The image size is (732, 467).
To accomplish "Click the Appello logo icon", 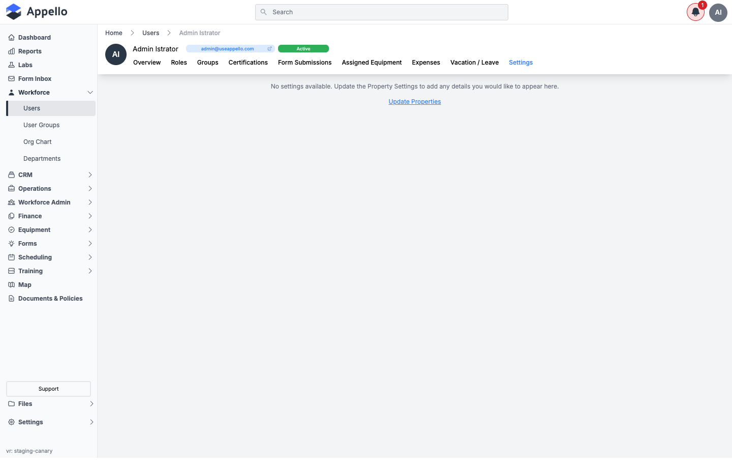I will [x=14, y=12].
